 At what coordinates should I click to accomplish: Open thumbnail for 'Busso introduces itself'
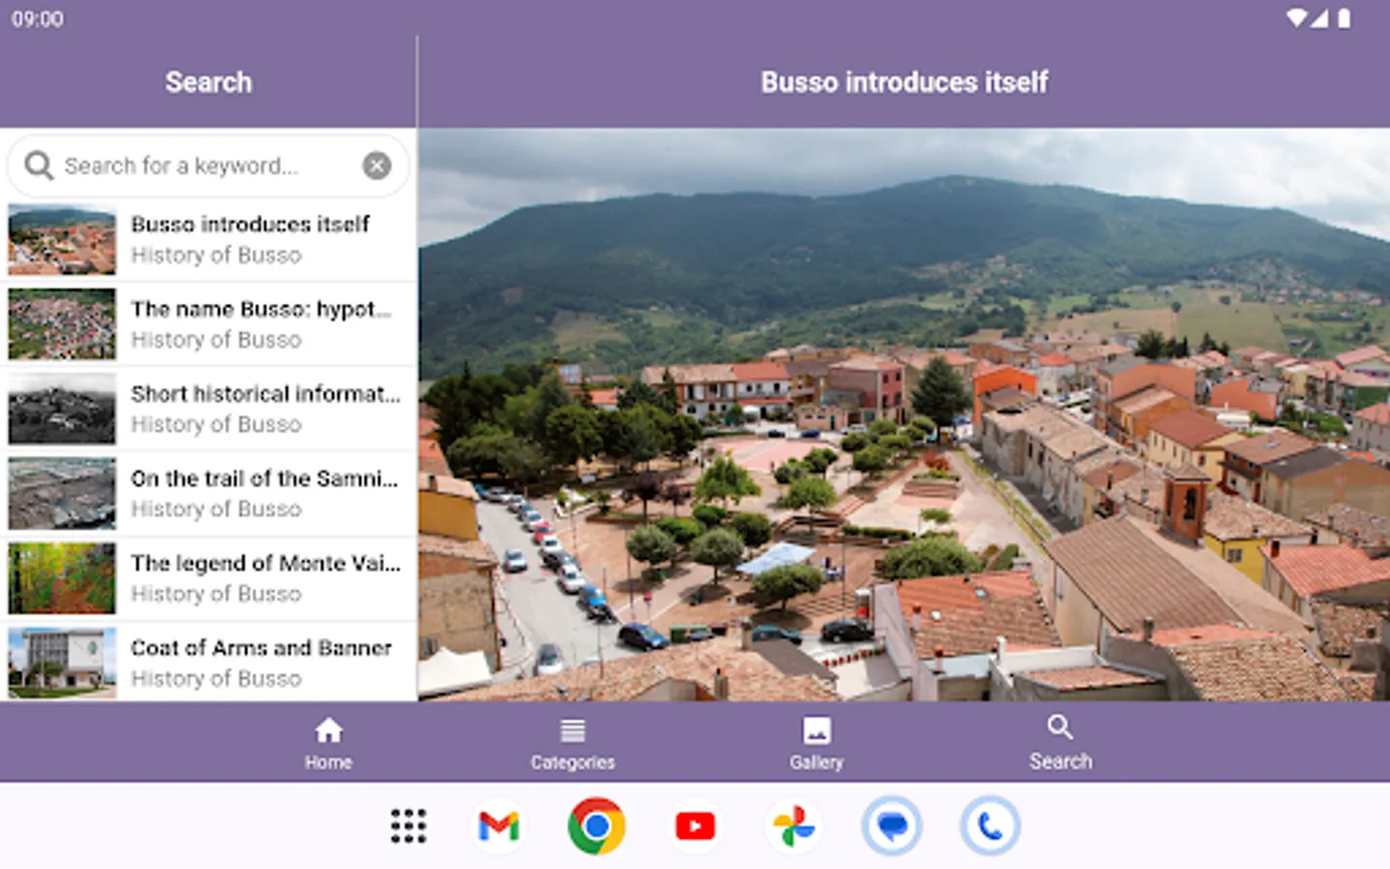pyautogui.click(x=62, y=239)
